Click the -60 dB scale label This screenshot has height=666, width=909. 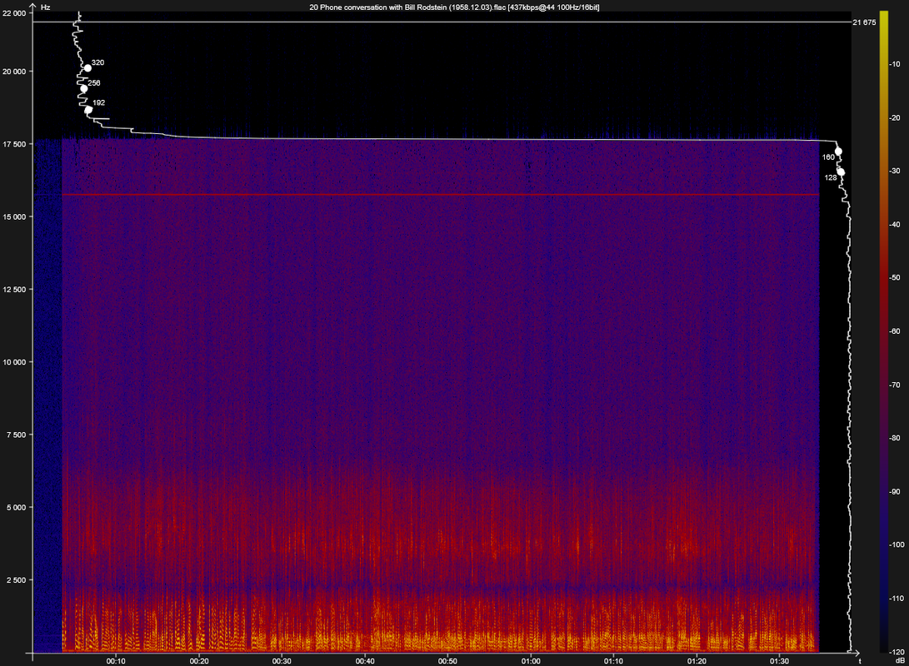(x=895, y=331)
